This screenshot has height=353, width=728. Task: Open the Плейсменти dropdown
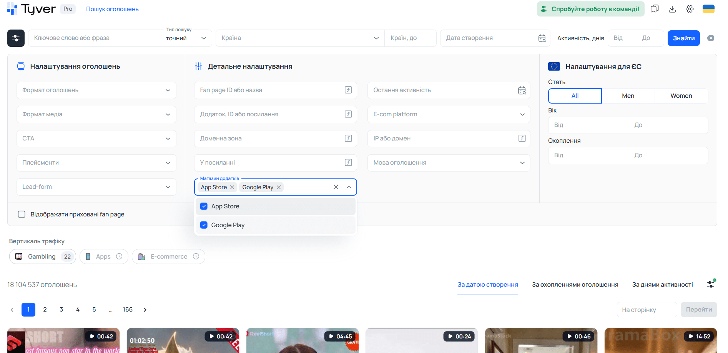coord(96,163)
